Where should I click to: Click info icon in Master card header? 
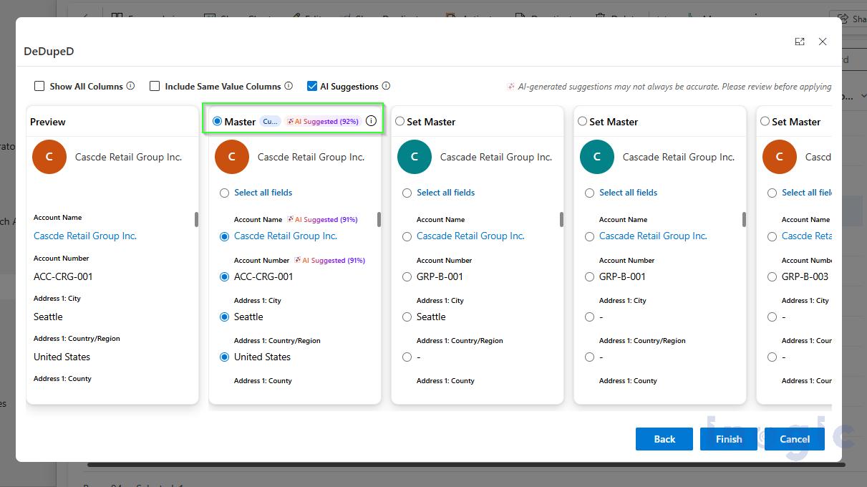click(371, 121)
